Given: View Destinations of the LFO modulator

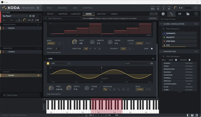Looking at the screenshot, I should tap(54, 94).
